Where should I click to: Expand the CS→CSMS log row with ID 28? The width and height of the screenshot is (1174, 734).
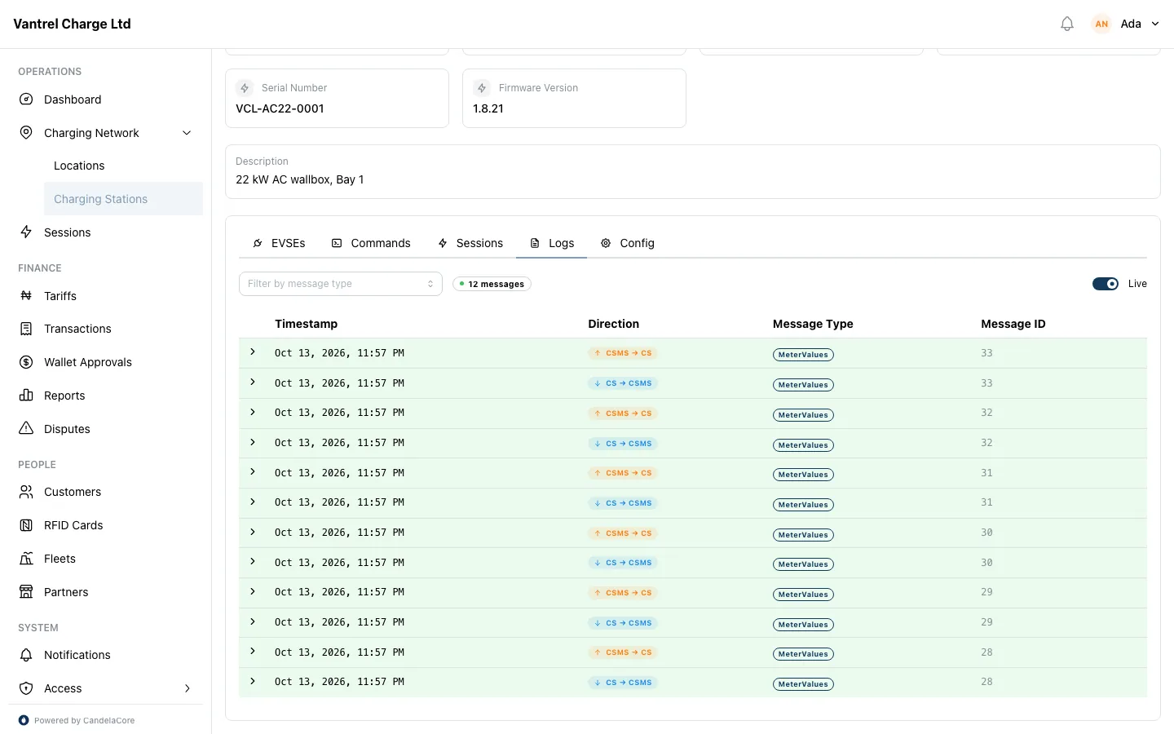(253, 682)
